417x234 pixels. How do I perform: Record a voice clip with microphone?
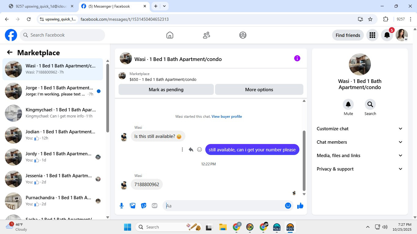[122, 206]
